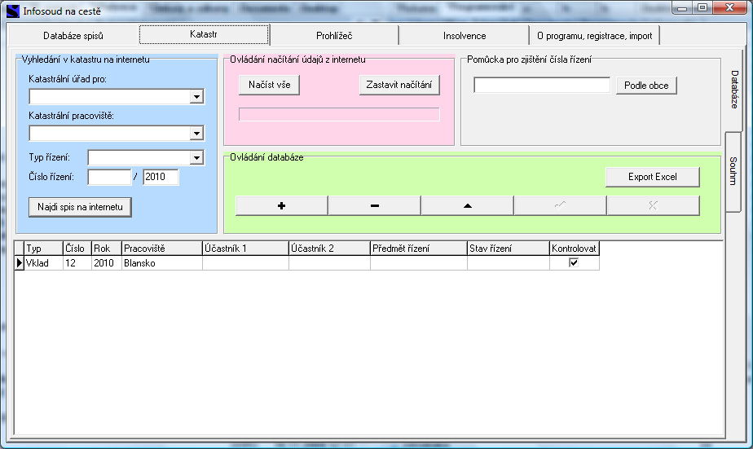Click the checkmark post-edit button

560,206
